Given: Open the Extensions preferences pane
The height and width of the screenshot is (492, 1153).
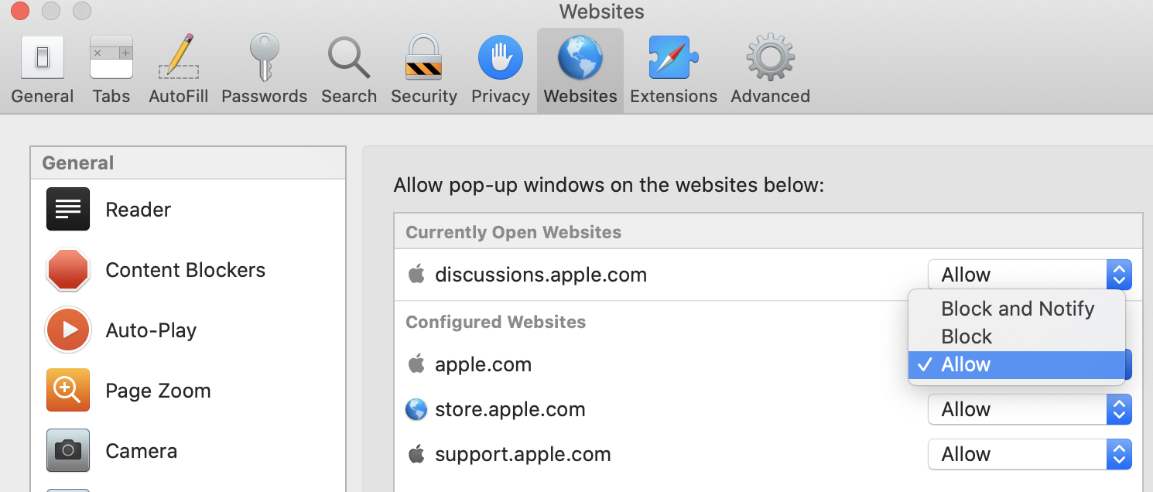Looking at the screenshot, I should pos(674,70).
